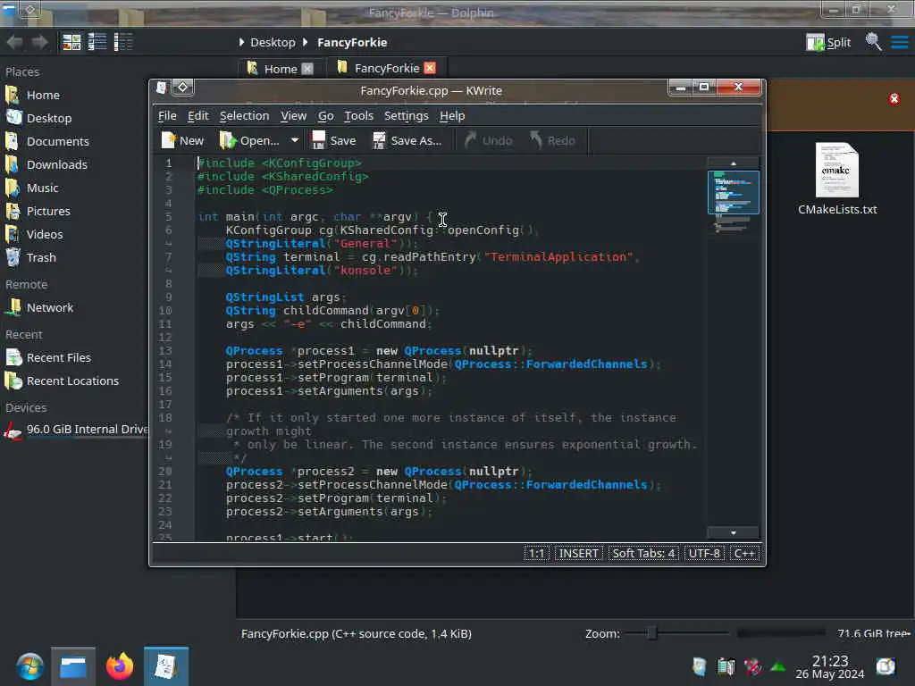Click the KWrite scrollbar minimap

(x=733, y=193)
